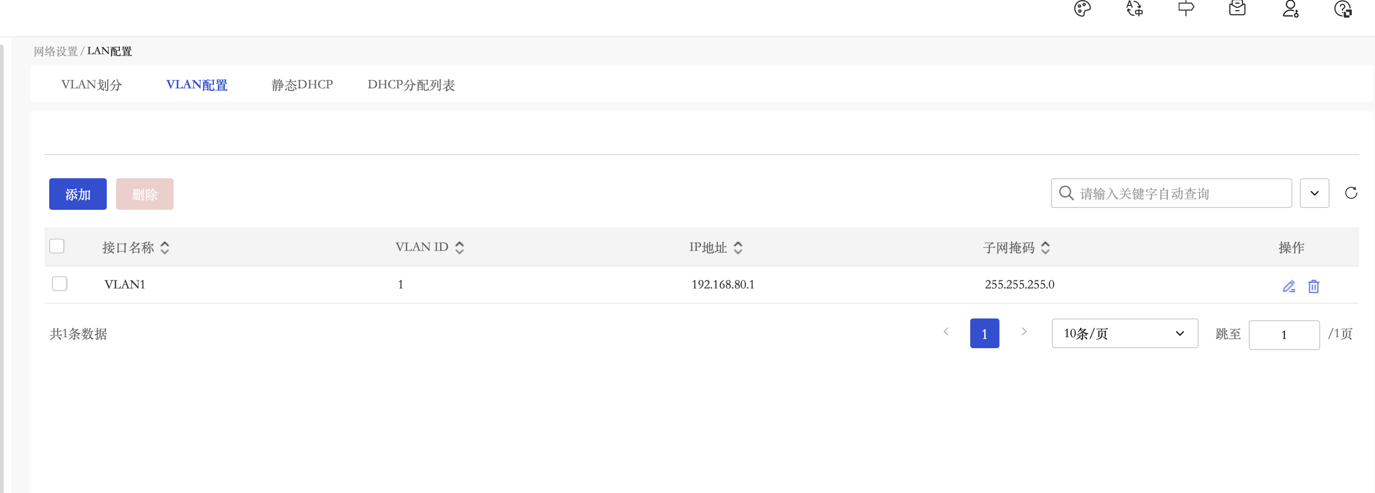The width and height of the screenshot is (1375, 493).
Task: Click the help question mark icon
Action: tap(1342, 9)
